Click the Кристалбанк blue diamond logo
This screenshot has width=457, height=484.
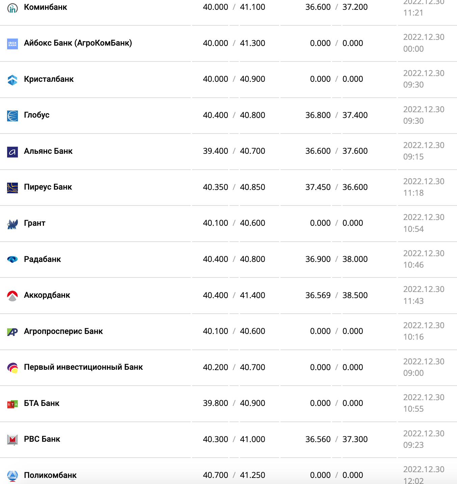[12, 80]
